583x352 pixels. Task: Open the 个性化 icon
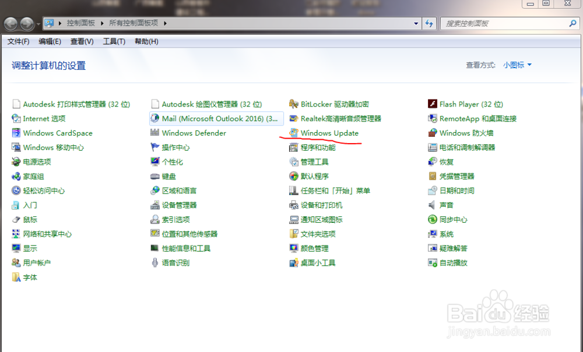point(155,162)
